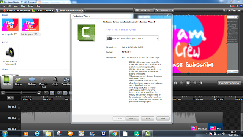Image resolution: width=243 pixels, height=137 pixels.
Task: Step forward in preview
Action: [195, 83]
